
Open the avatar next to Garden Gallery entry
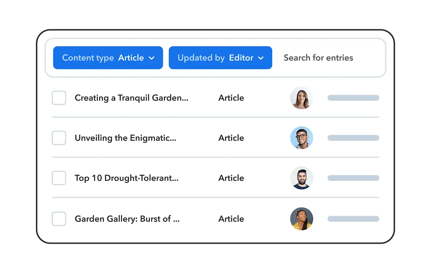coord(302,218)
